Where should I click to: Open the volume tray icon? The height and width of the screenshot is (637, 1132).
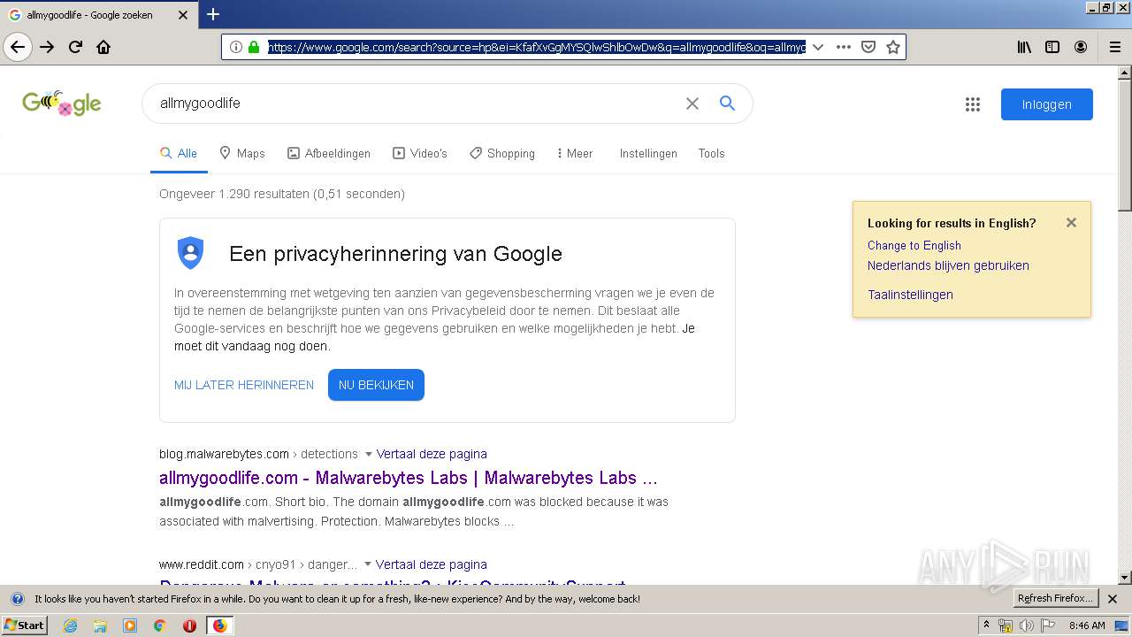point(1026,625)
